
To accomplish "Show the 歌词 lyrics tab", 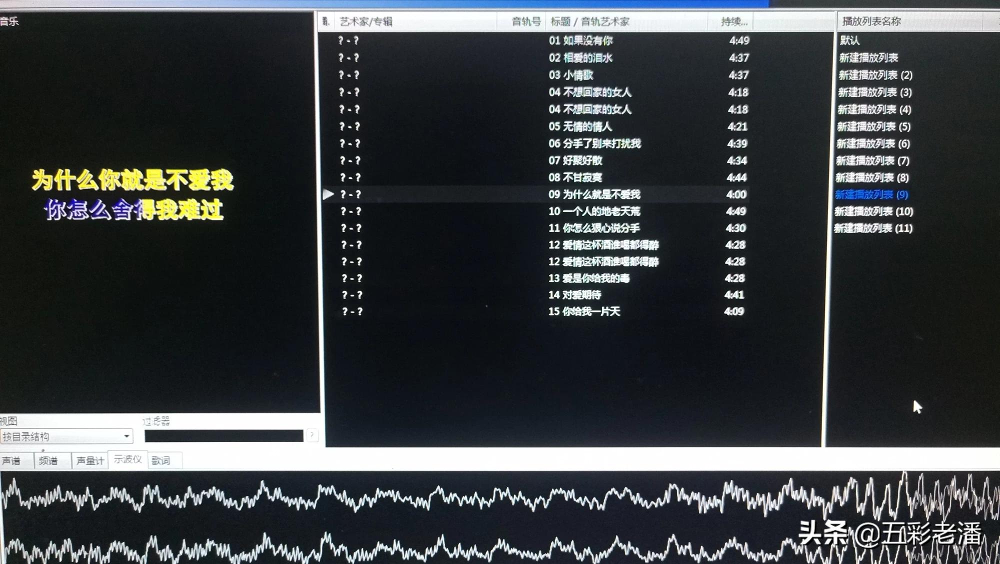I will pos(161,460).
